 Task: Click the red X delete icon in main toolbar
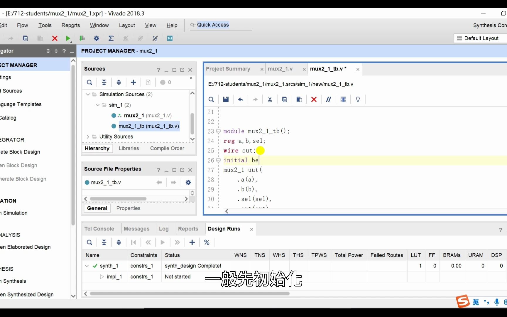55,38
